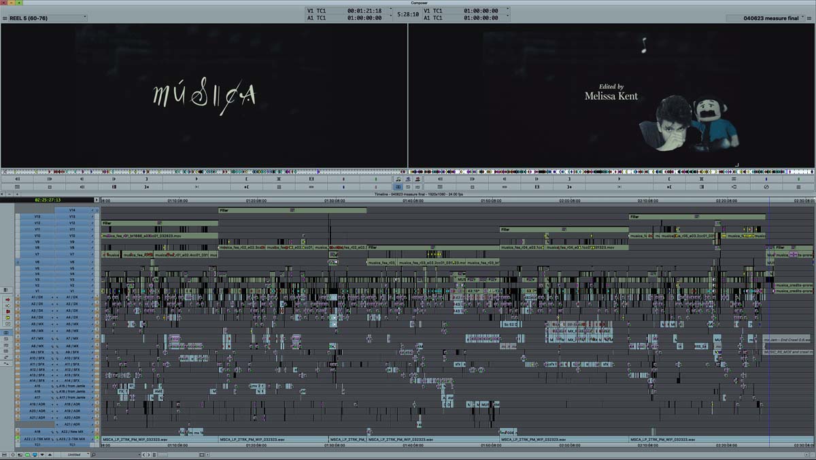
Task: Click the arrow beside timeline timecode 02:25:27:13
Action: [x=97, y=200]
